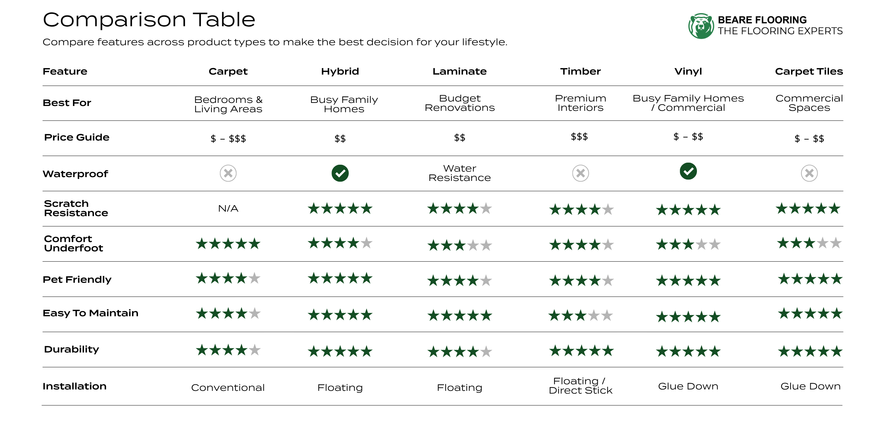Click the Vinyl column header
Image resolution: width=885 pixels, height=425 pixels.
[x=688, y=71]
